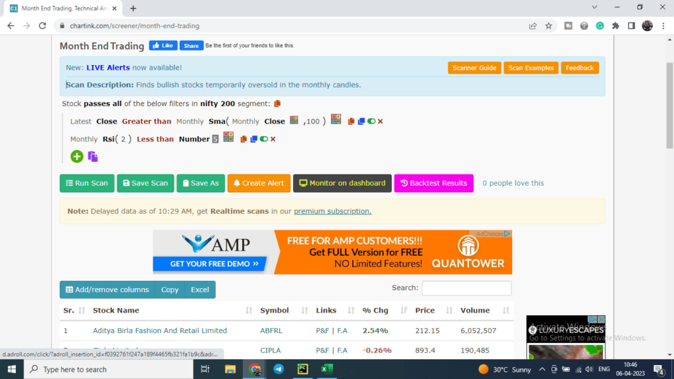Open Excel from the taskbar
The width and height of the screenshot is (674, 379).
(x=327, y=369)
